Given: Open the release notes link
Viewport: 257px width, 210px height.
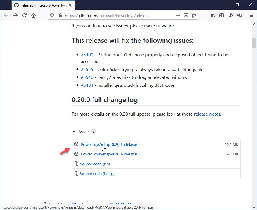Looking at the screenshot, I should tap(207, 114).
